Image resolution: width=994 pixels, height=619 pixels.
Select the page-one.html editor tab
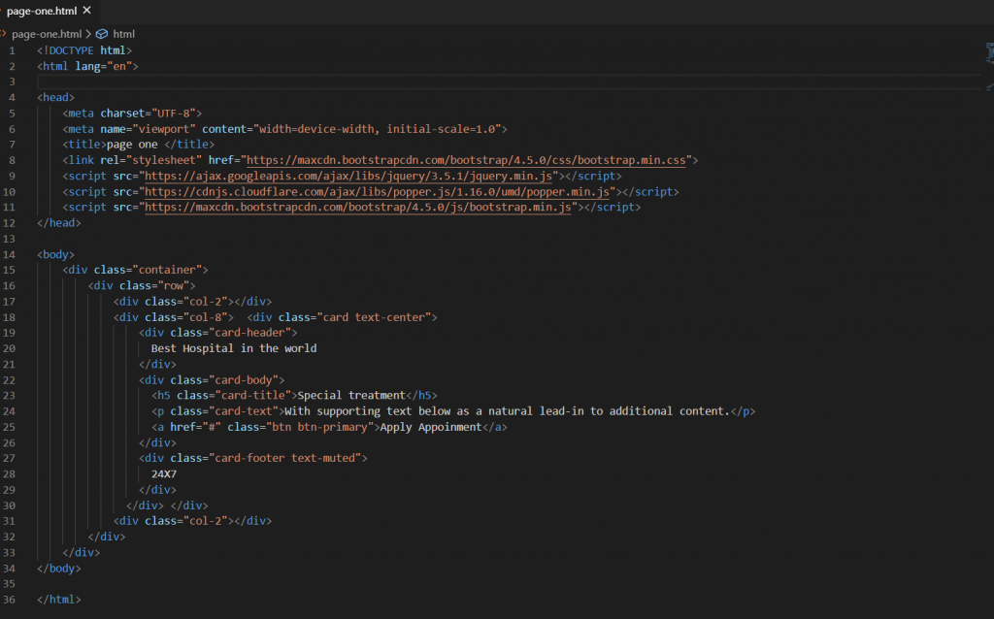[39, 11]
